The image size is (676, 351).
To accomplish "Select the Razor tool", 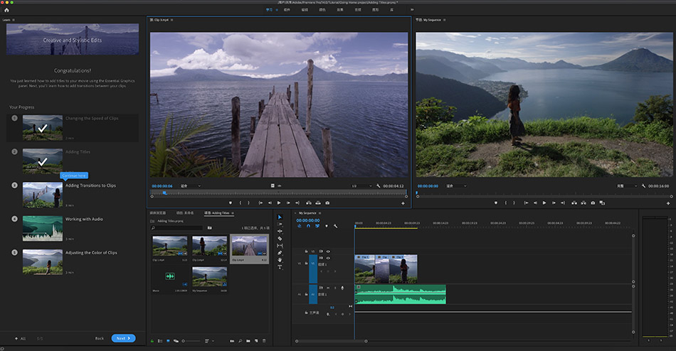I will 280,238.
